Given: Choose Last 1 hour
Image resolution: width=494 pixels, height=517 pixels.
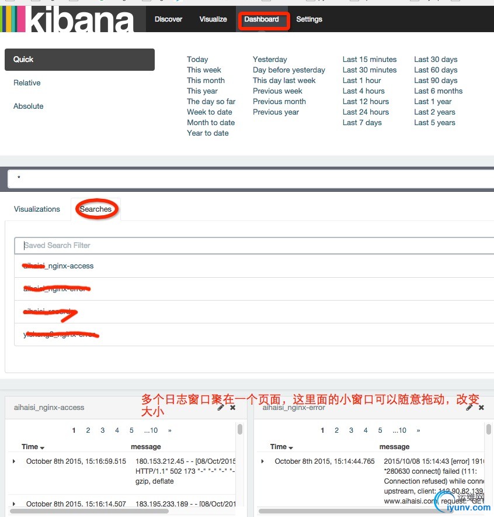Looking at the screenshot, I should 361,81.
